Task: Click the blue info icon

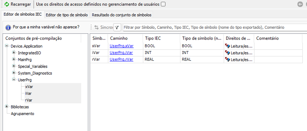Action: 8,27
